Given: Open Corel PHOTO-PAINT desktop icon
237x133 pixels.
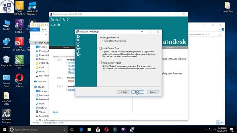Looking at the screenshot, I should point(19,44).
